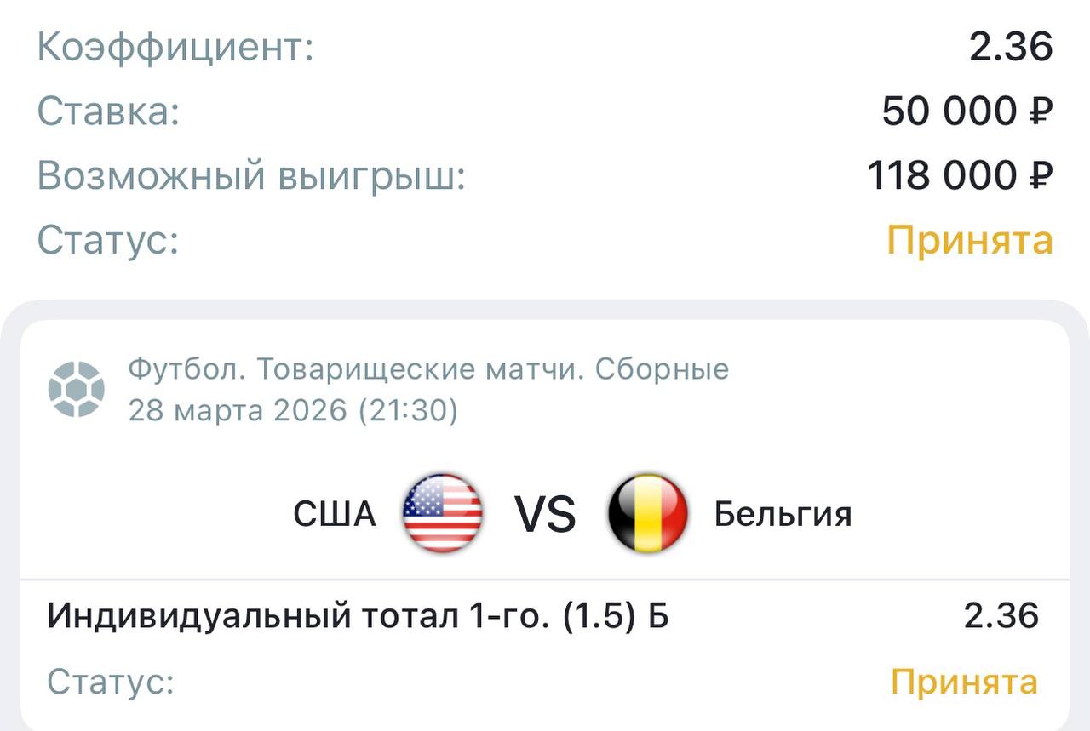Click the stake amount 50 000 ₽
The width and height of the screenshot is (1090, 731).
click(967, 111)
